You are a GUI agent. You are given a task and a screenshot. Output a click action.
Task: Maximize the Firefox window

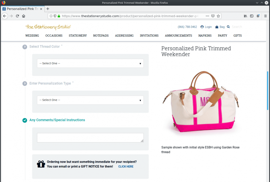coord(262,3)
